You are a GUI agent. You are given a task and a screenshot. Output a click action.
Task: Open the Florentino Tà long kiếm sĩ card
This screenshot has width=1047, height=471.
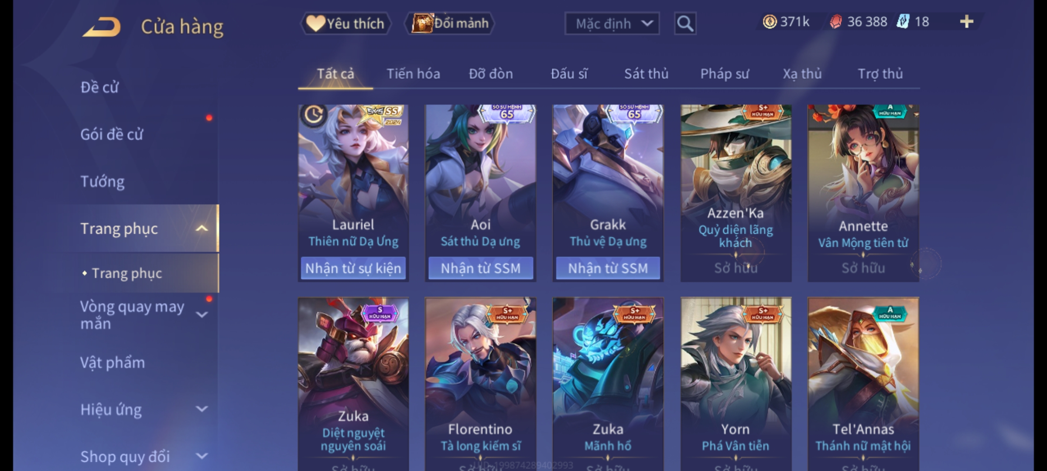click(x=480, y=384)
